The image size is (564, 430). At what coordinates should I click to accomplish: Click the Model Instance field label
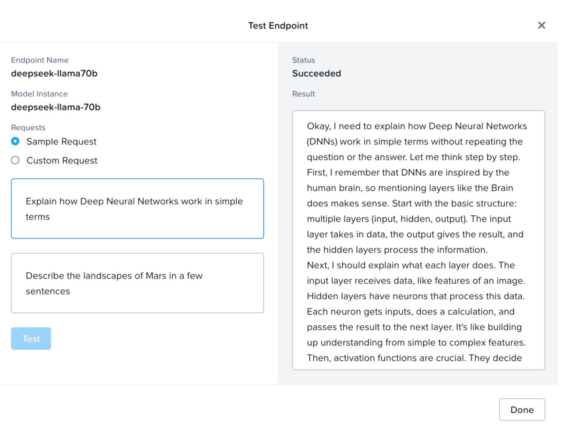(x=39, y=94)
